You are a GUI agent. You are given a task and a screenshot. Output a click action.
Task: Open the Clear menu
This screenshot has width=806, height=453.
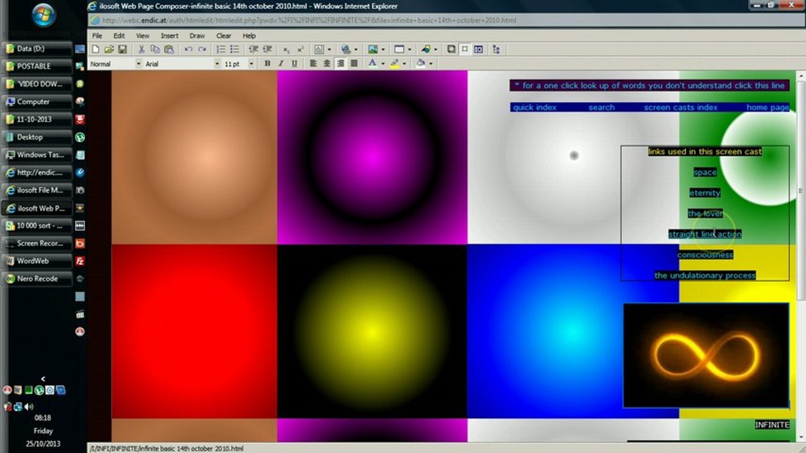(224, 36)
